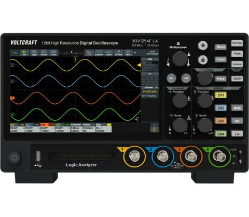The image size is (249, 217).
Task: Push the Multipurpose knob
Action: (179, 59)
